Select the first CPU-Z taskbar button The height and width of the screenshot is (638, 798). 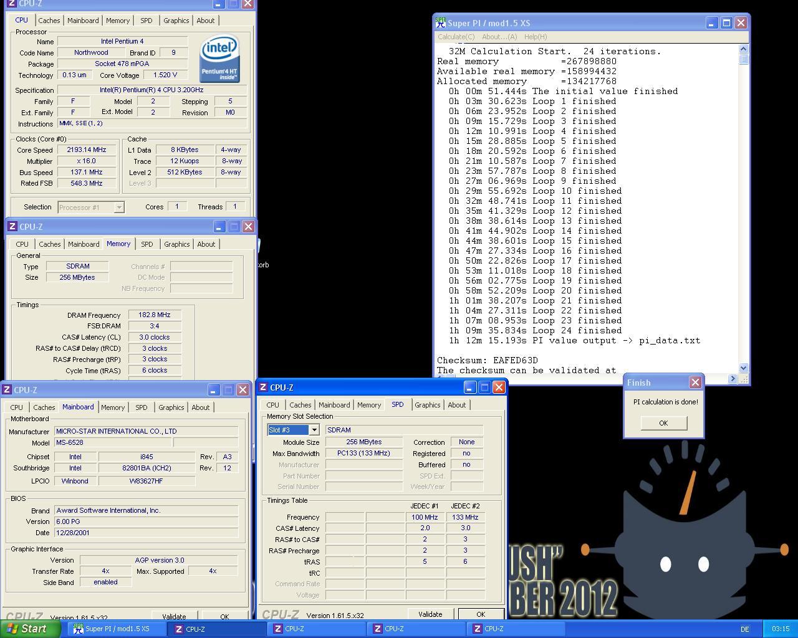(x=217, y=629)
